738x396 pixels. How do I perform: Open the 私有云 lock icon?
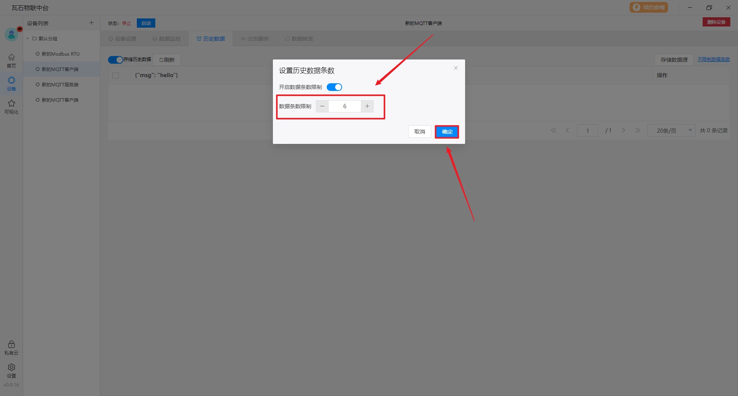click(12, 347)
